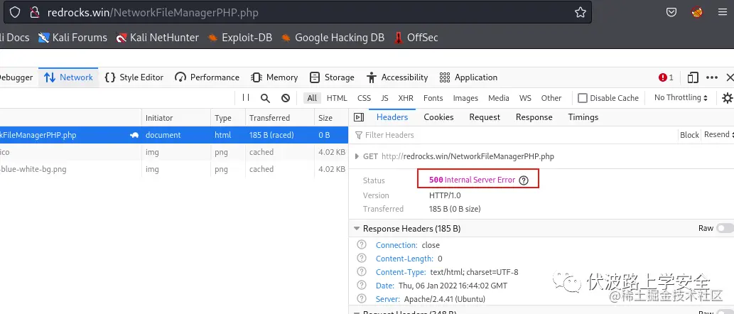Click help icon for Connection header

(362, 245)
